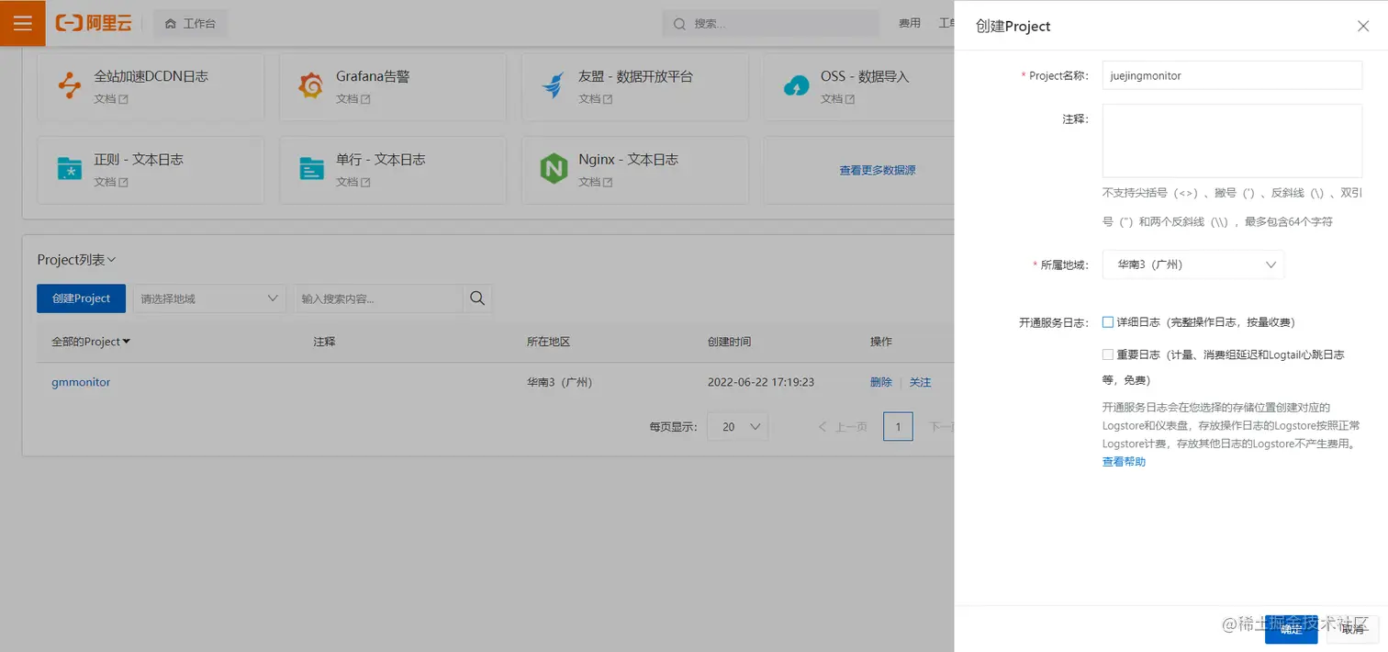Click 关注 for gmmonitor
Image resolution: width=1388 pixels, height=652 pixels.
pos(920,382)
